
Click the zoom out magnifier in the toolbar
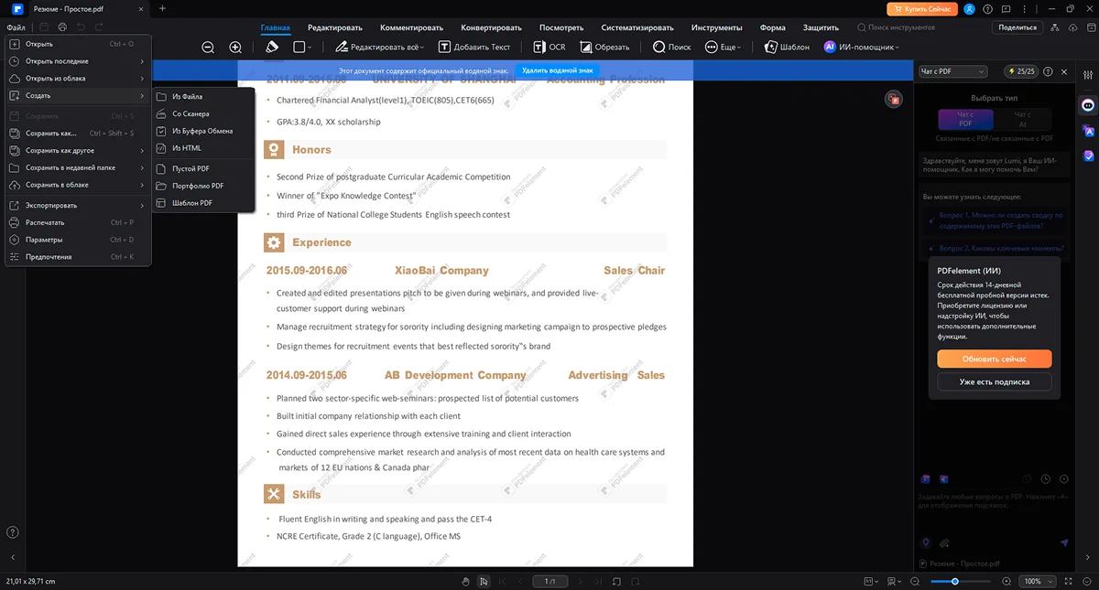(x=208, y=47)
